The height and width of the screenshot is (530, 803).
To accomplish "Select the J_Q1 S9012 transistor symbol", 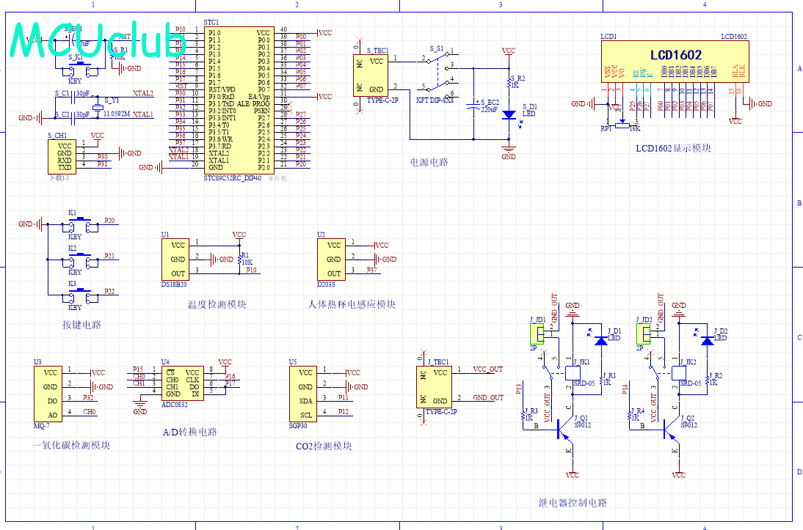I will pos(564,430).
